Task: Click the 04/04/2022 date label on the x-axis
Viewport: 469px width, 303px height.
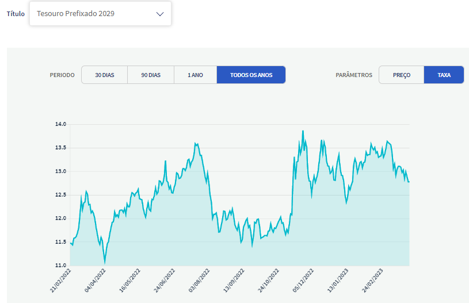Action: [96, 281]
